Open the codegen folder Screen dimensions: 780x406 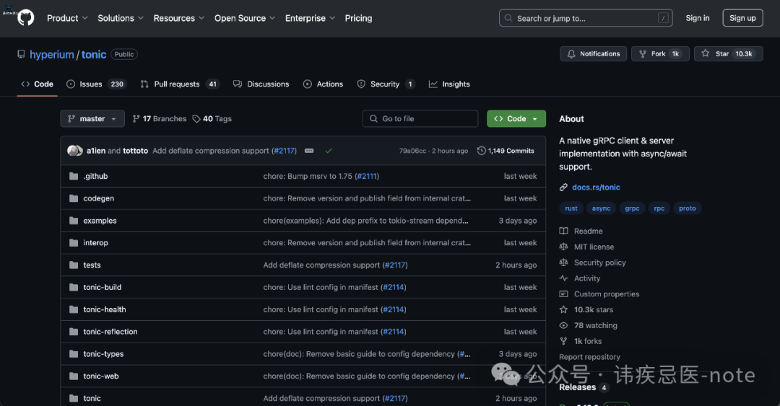(x=98, y=198)
